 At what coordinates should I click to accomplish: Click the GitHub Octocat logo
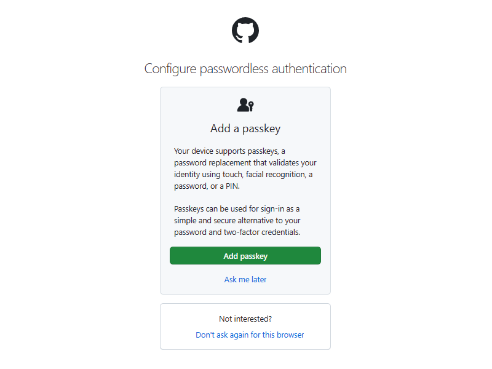click(x=245, y=30)
